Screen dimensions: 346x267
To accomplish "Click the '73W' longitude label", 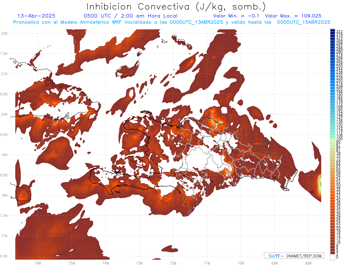I will point(139,263).
